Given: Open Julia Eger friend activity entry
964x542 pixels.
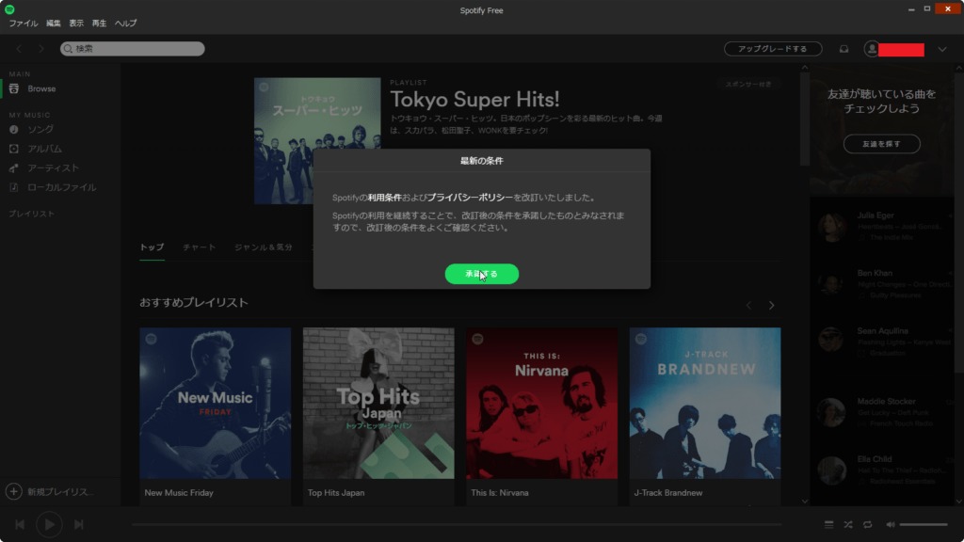Looking at the screenshot, I should click(884, 226).
